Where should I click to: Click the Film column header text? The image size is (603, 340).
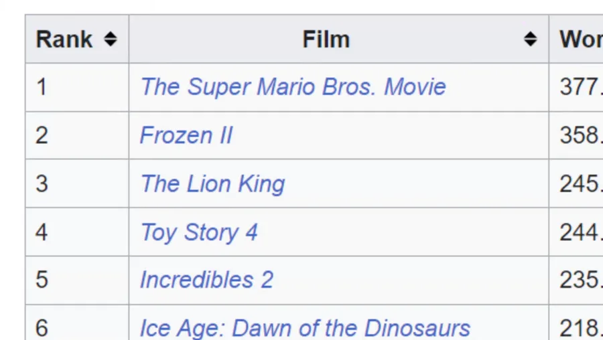pos(326,39)
